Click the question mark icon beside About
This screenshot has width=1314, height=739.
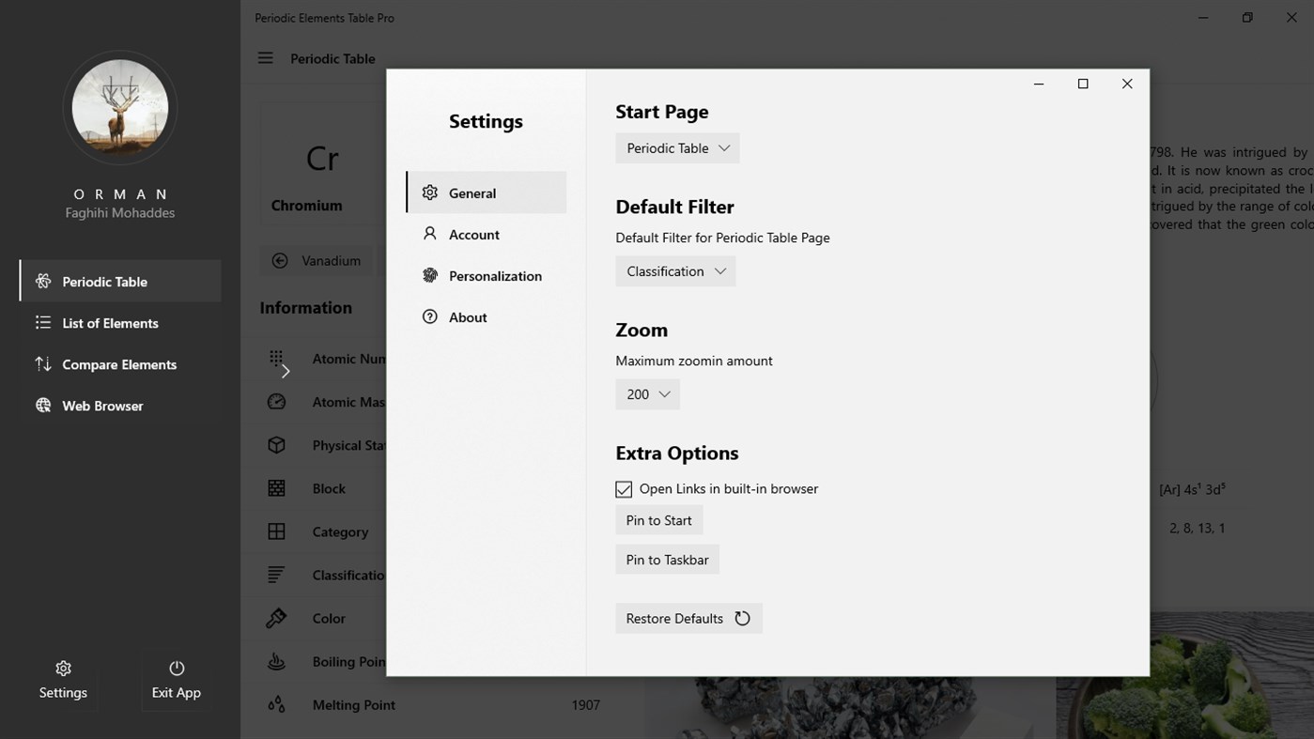click(x=430, y=316)
